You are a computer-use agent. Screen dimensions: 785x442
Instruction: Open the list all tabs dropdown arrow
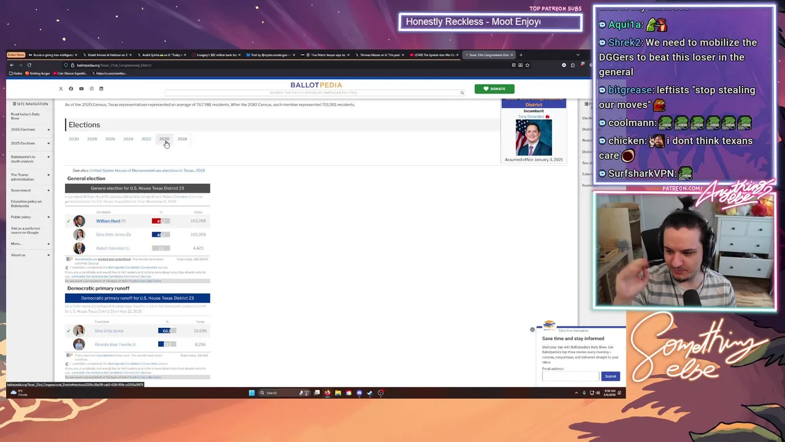(x=578, y=55)
